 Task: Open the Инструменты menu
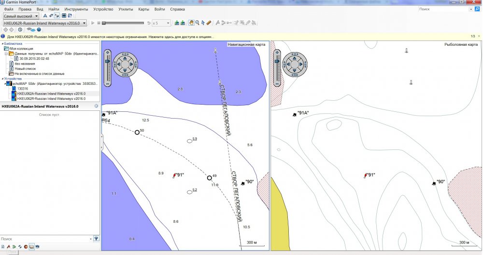tap(76, 9)
